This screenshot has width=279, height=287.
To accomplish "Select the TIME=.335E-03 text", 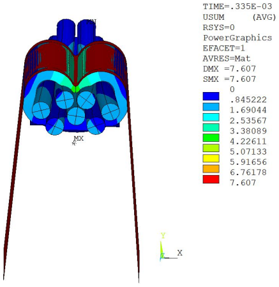I will coord(238,6).
